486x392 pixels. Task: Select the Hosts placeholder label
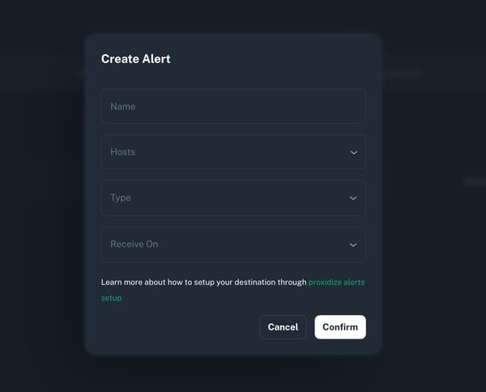pos(123,152)
